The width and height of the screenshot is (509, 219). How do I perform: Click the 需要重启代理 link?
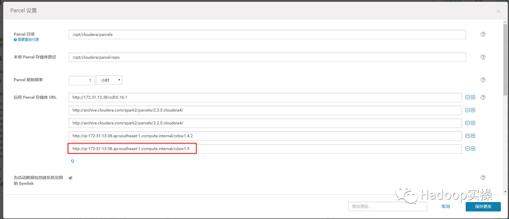(28, 40)
